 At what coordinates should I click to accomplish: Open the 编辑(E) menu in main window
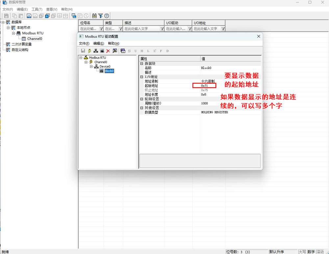tap(22, 9)
